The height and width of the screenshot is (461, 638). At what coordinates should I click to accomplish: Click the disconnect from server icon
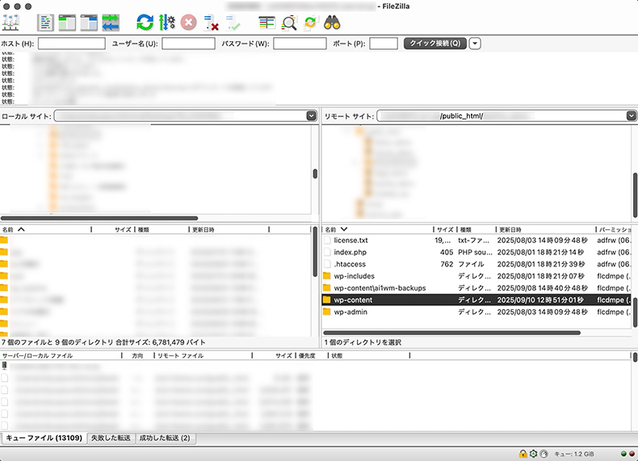(211, 22)
